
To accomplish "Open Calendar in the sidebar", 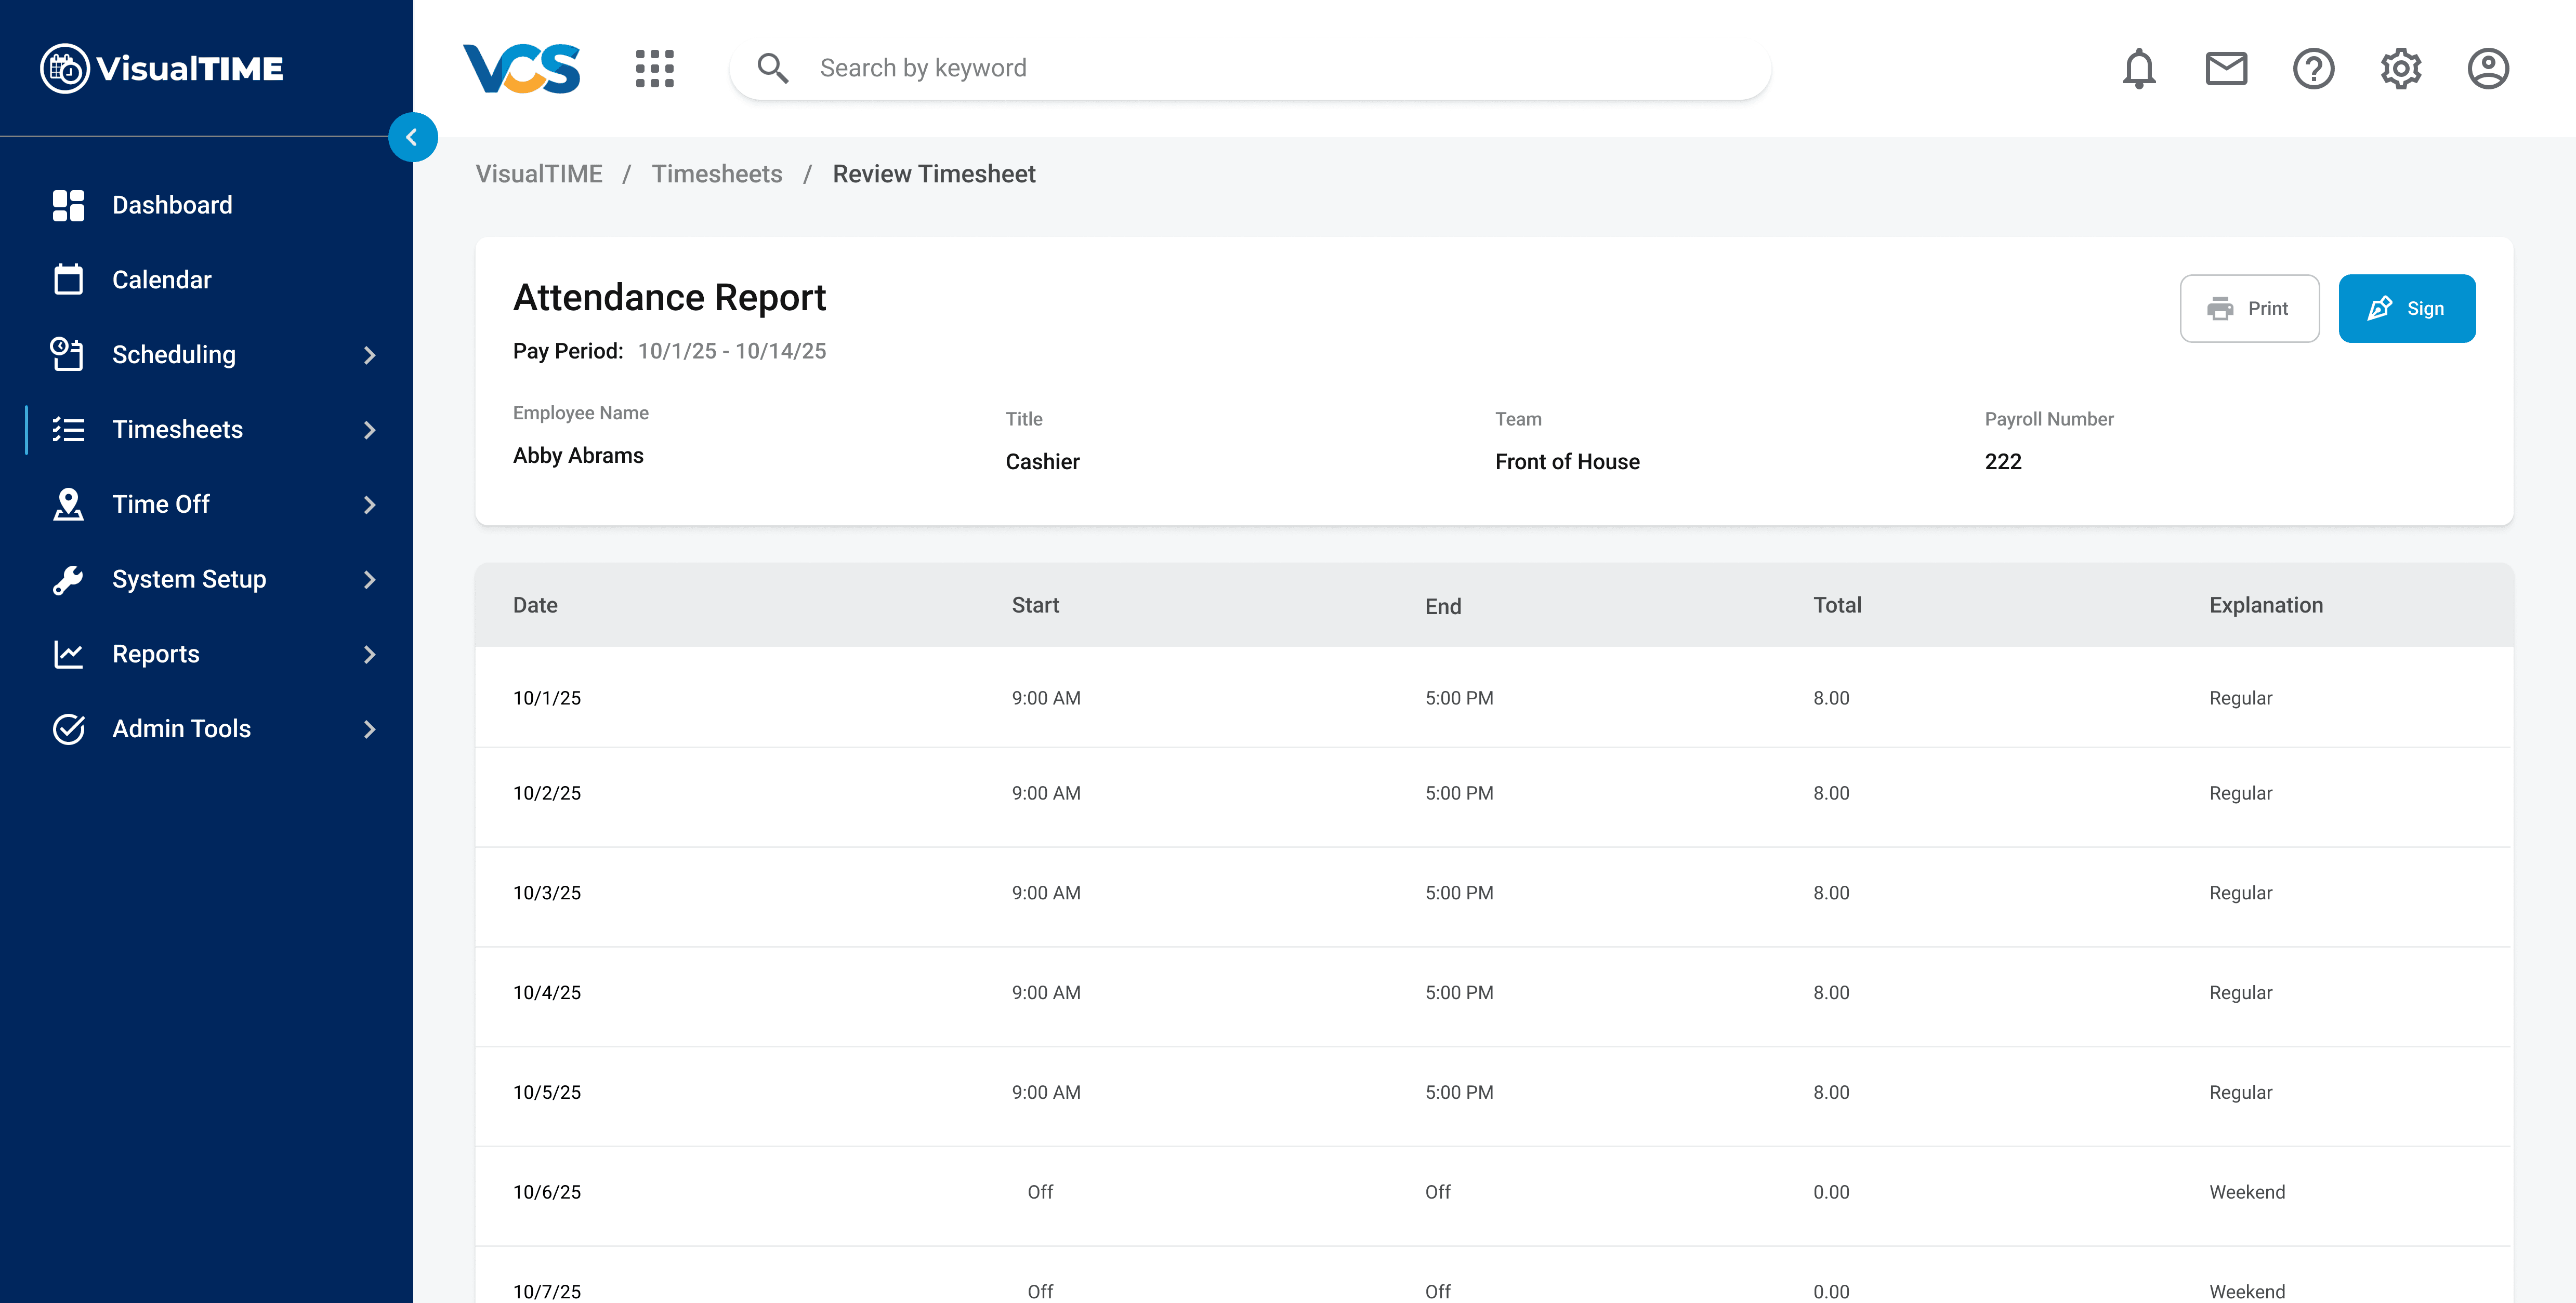I will pos(162,280).
